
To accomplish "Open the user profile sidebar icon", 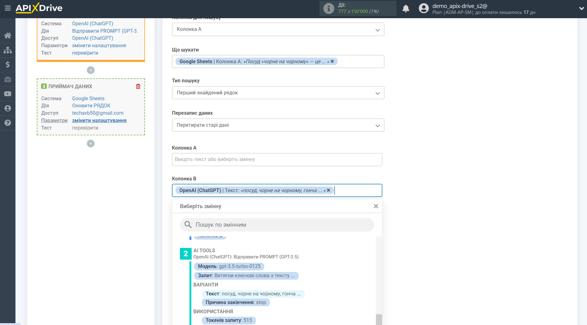I will click(8, 108).
